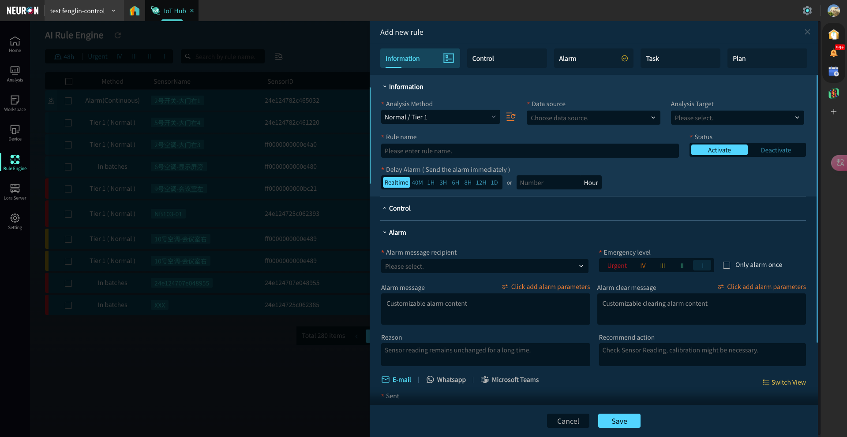Open the chart app icon in right dock

coord(834,93)
